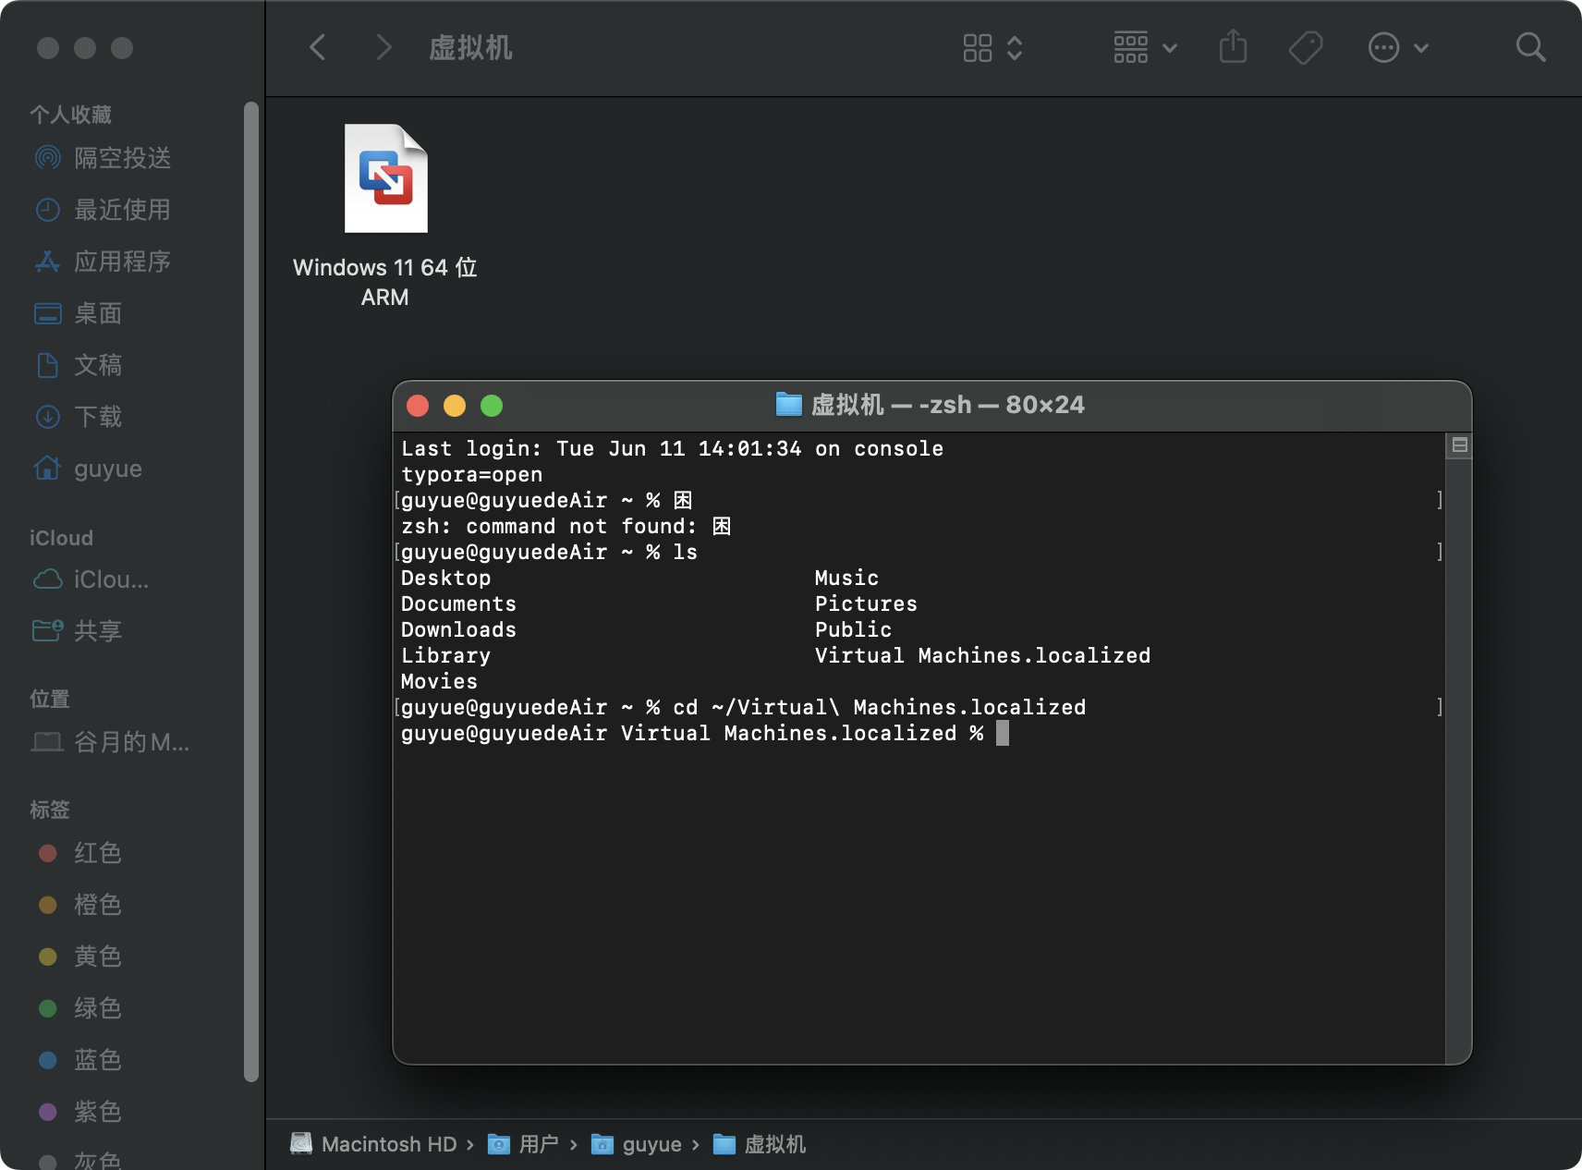Click the sidebar vertical scrollbar
This screenshot has height=1170, width=1582.
coord(250,591)
